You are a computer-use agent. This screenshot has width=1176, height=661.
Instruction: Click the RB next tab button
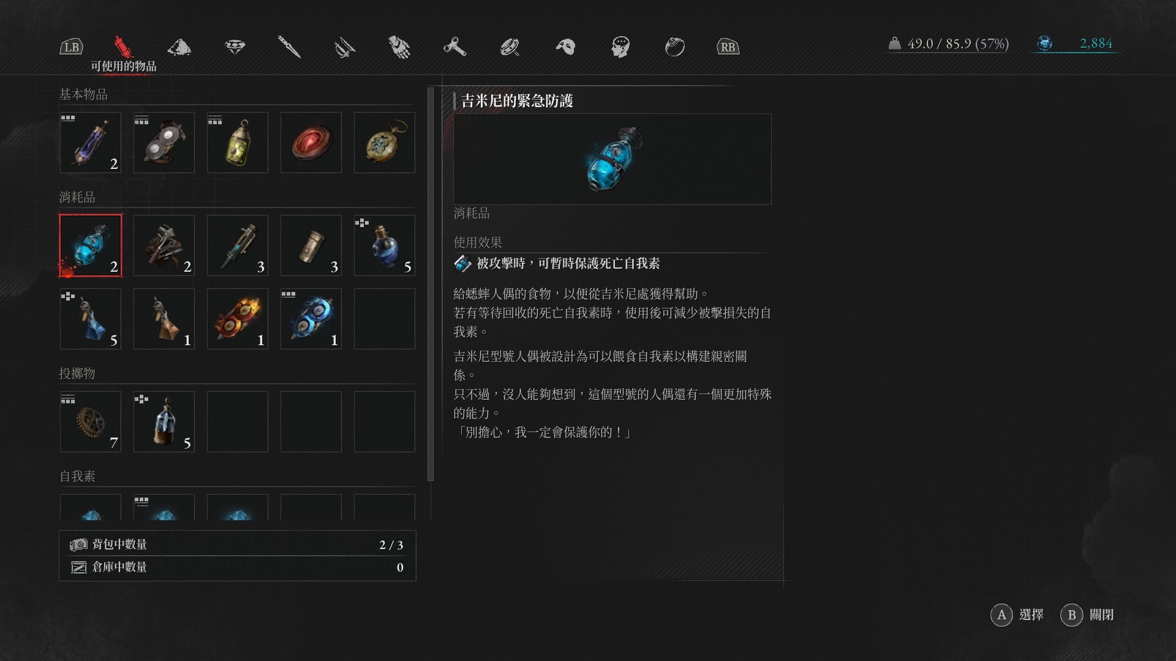click(728, 47)
